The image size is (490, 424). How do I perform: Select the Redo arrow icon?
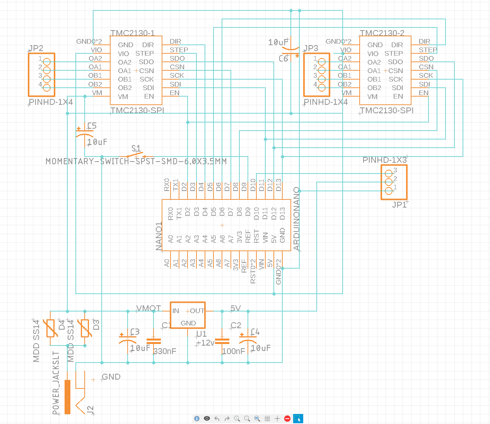coord(227,419)
